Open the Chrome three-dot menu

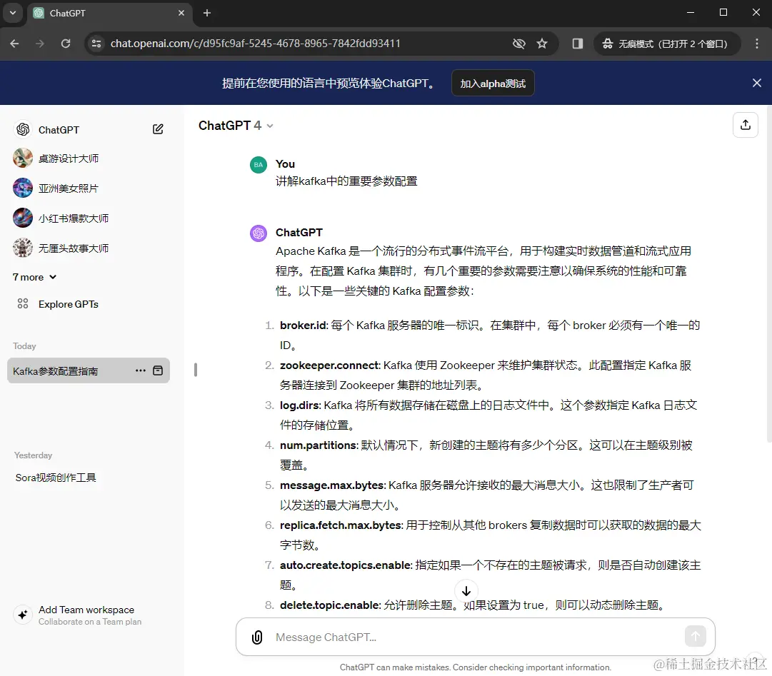[757, 44]
